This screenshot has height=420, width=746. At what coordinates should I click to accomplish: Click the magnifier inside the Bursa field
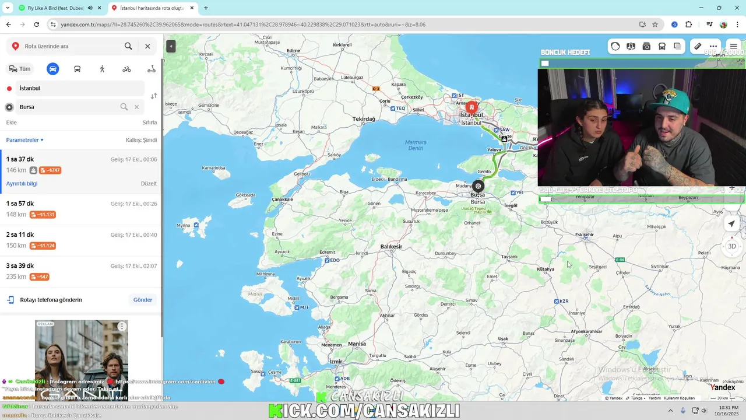124,107
